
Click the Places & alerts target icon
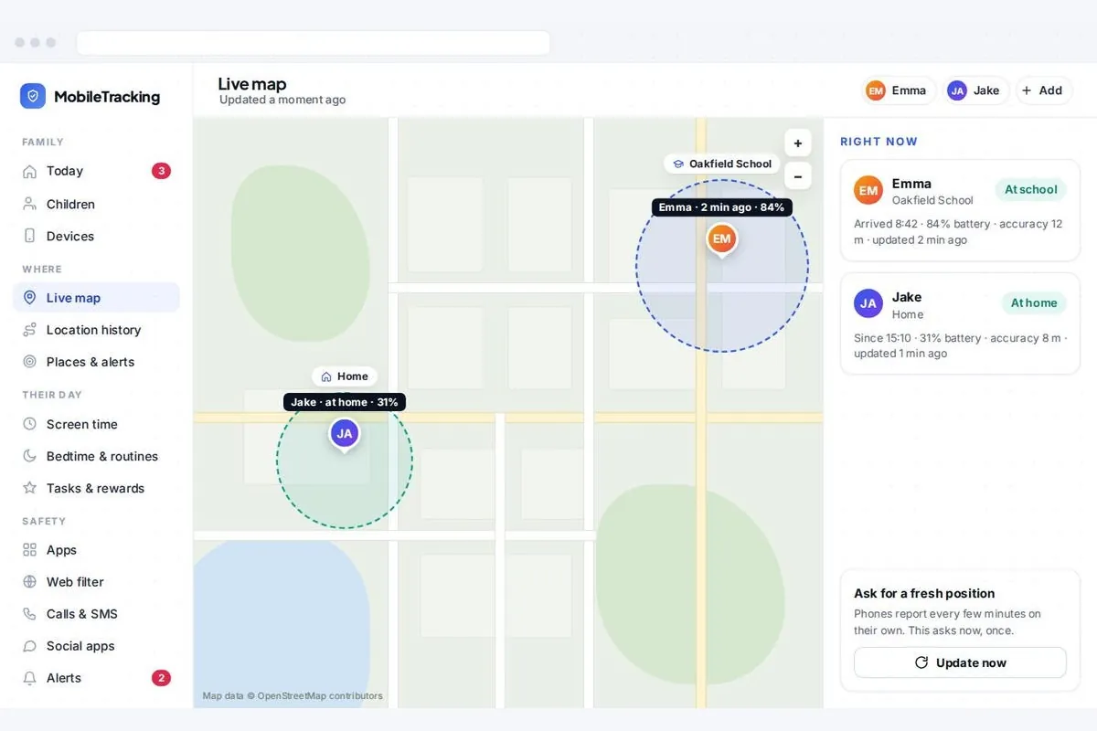(29, 362)
